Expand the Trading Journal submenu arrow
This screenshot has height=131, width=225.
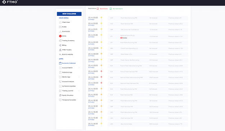79,91
